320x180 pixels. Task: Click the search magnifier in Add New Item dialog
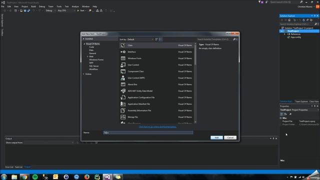pyautogui.click(x=234, y=39)
